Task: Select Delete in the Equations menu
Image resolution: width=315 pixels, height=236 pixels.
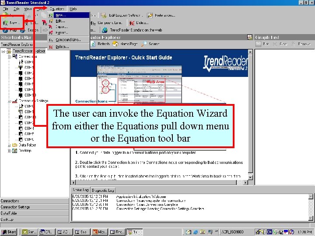Action: tap(69, 47)
